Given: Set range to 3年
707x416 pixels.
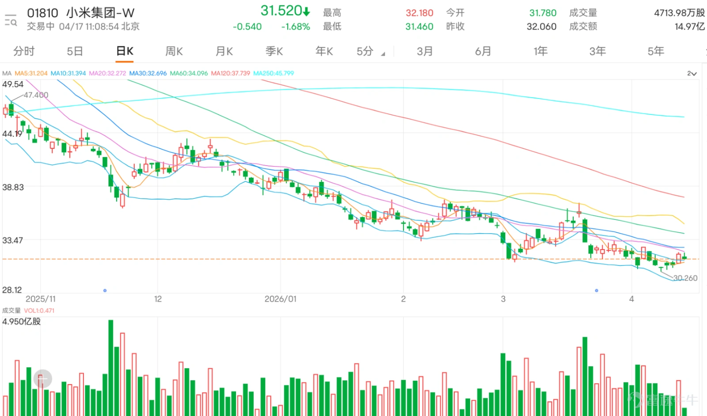Looking at the screenshot, I should (597, 51).
